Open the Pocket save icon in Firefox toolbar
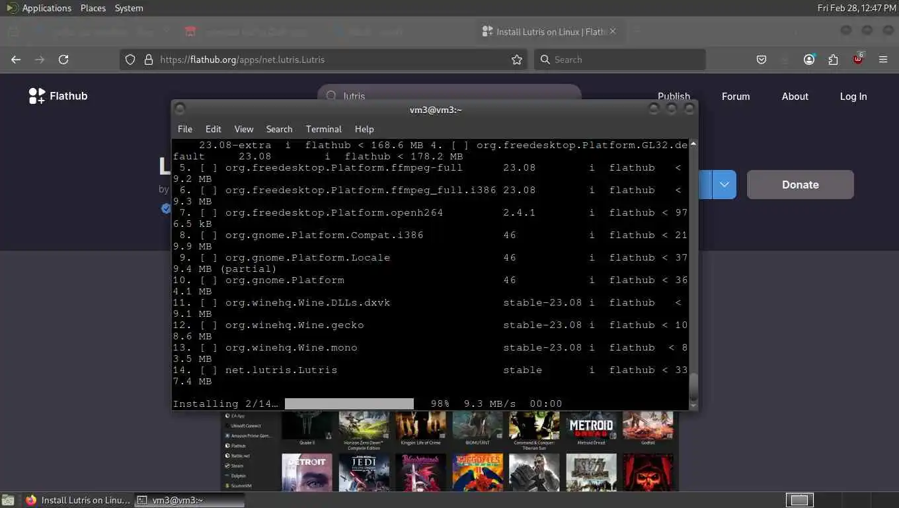 [762, 60]
